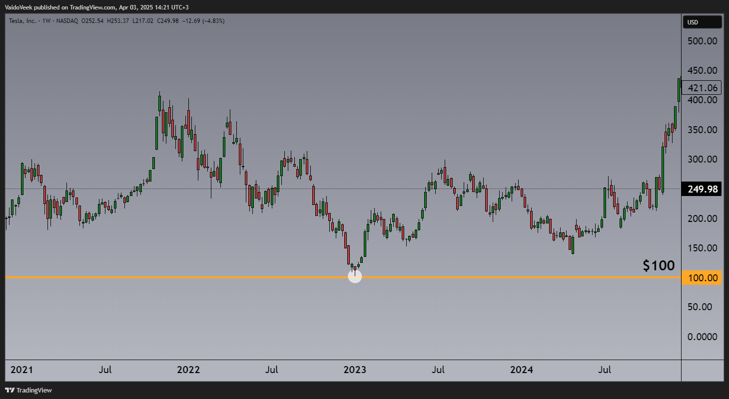Image resolution: width=729 pixels, height=399 pixels.
Task: Click the Tesla, Inc. symbol title
Action: tap(22, 21)
